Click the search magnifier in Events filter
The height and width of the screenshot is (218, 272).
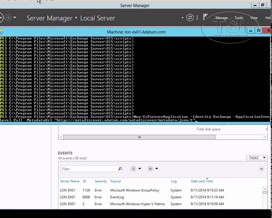(120, 169)
